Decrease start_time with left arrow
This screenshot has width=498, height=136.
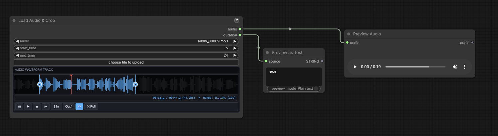pyautogui.click(x=17, y=48)
